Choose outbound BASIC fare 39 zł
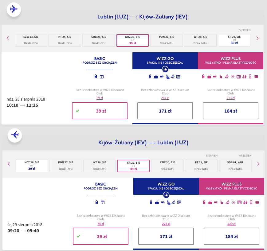The width and height of the screenshot is (267, 251). 100,111
